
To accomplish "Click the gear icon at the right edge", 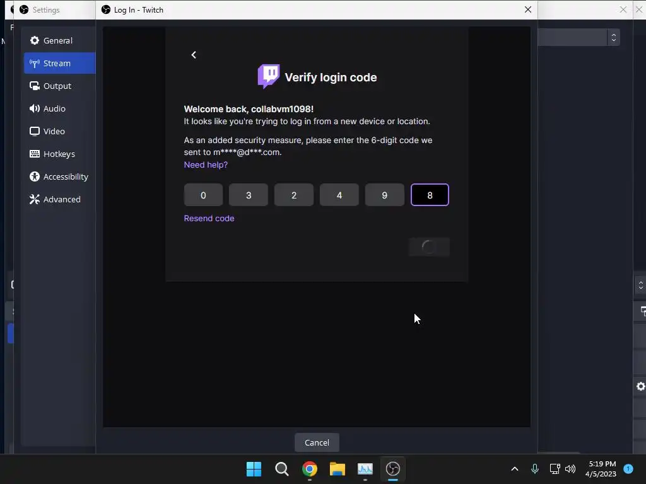I will tap(641, 386).
